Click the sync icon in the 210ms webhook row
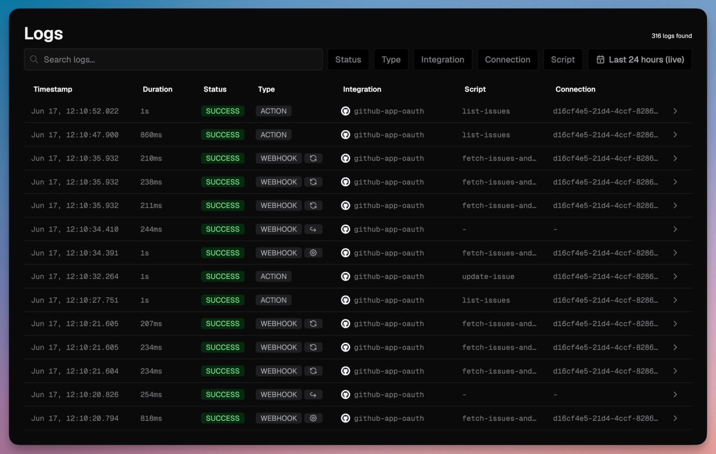This screenshot has width=716, height=454. pyautogui.click(x=313, y=158)
